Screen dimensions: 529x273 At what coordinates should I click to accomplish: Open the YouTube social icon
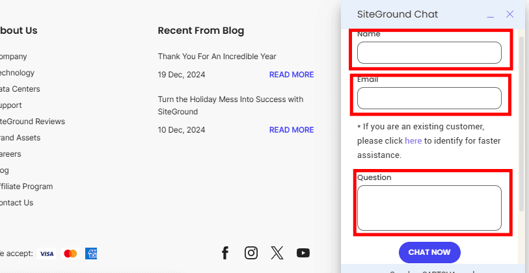click(303, 253)
